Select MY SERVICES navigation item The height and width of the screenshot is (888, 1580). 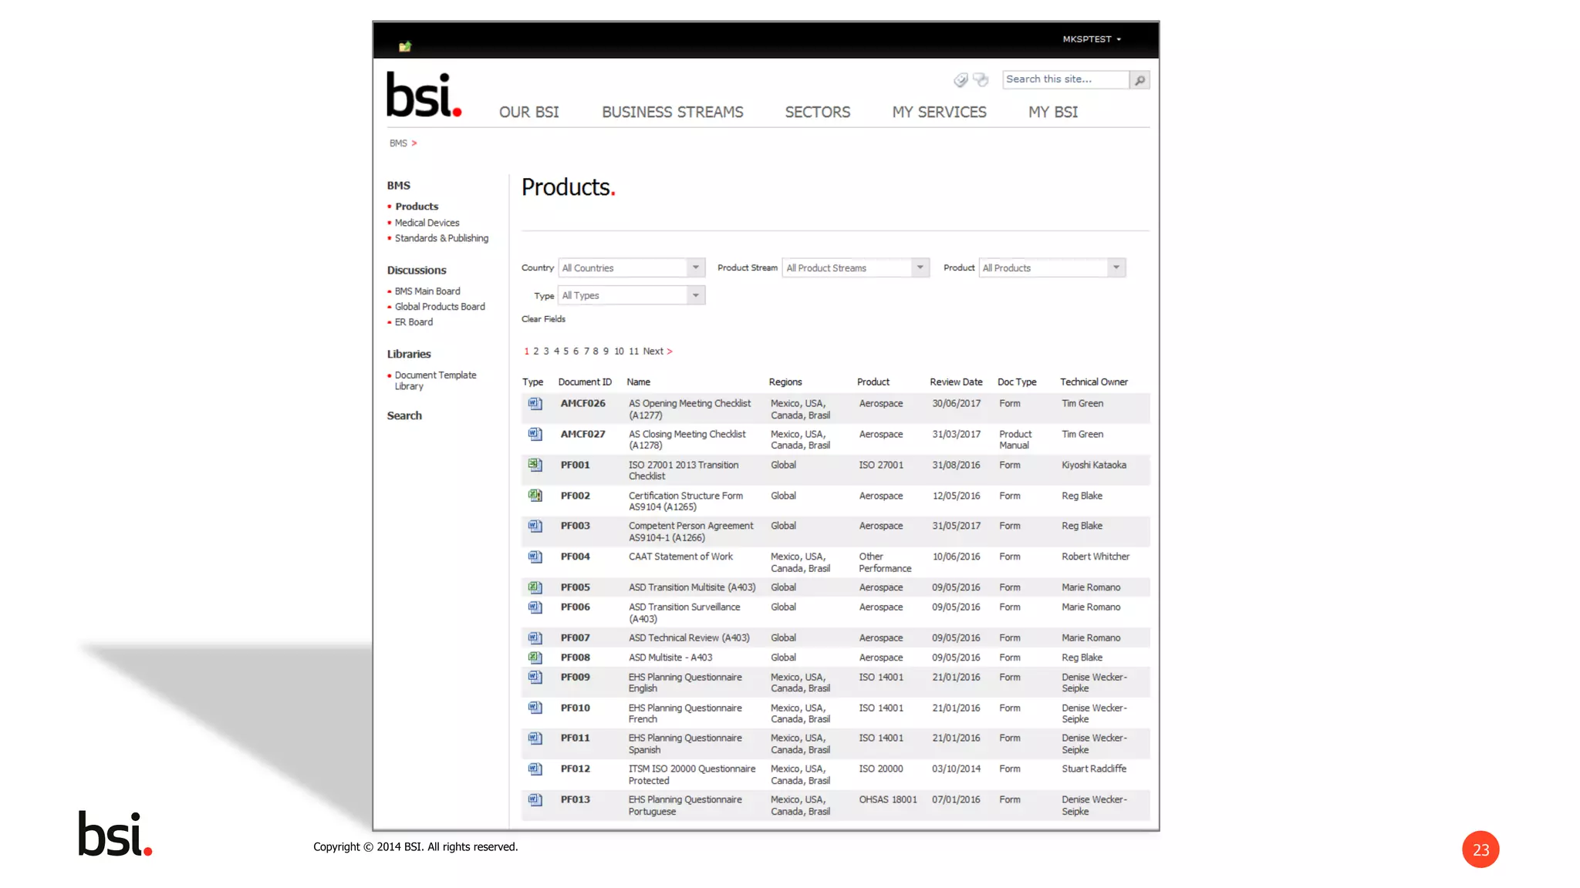939,113
